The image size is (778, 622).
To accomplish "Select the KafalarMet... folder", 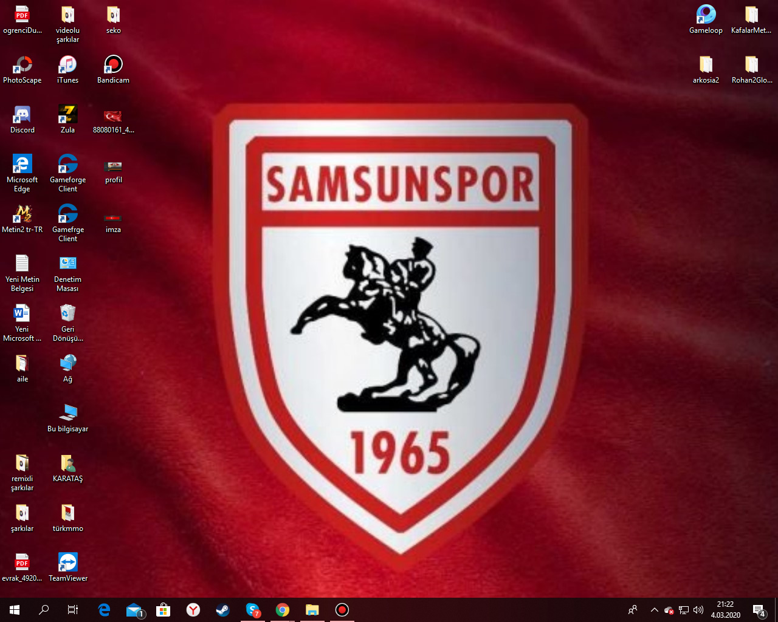I will click(x=751, y=20).
